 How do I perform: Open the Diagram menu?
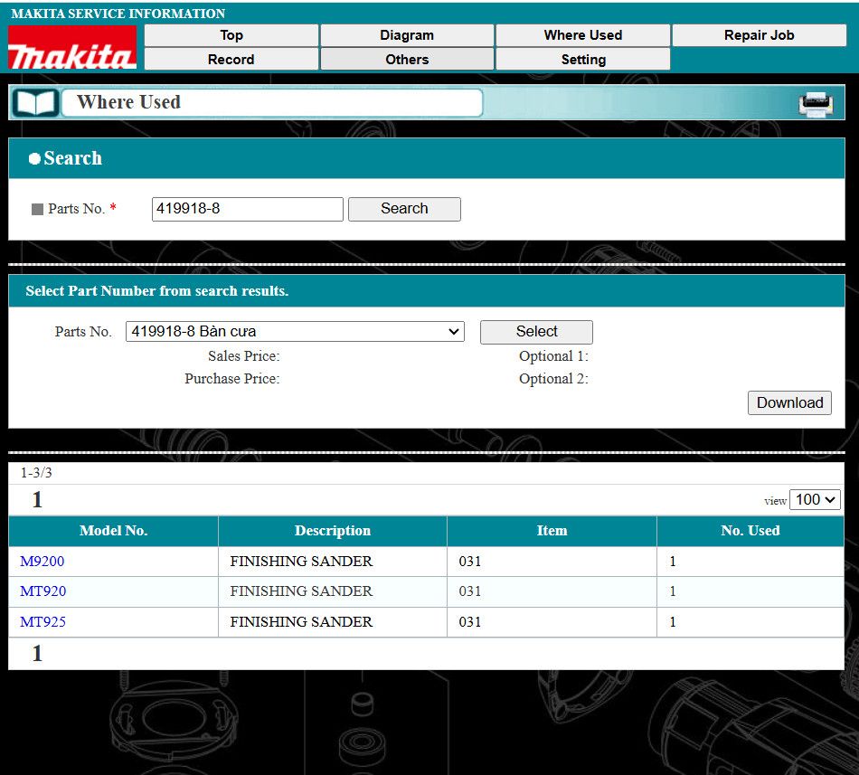(x=407, y=35)
